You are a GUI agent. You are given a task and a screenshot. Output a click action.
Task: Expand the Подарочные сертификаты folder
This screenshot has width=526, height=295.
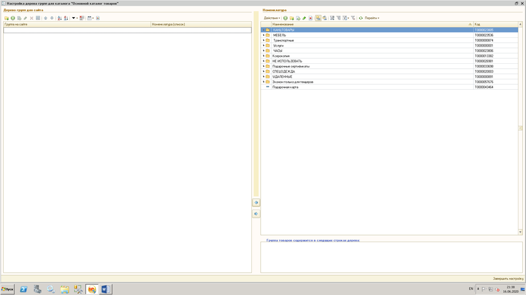tap(264, 66)
